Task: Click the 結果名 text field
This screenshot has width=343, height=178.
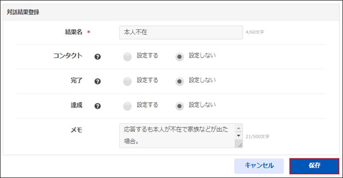Action: click(181, 32)
